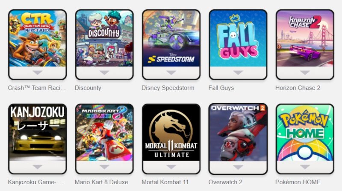
Task: Expand the arrow beneath Overwatch 2 cover
Action: tap(238, 167)
